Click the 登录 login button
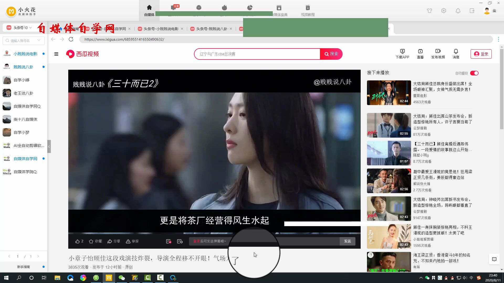This screenshot has width=504, height=283. pos(481,54)
